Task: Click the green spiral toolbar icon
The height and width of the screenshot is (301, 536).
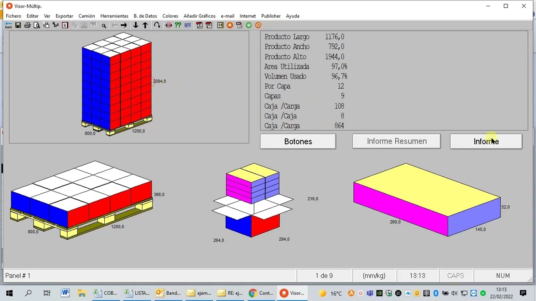Action: coord(249,25)
